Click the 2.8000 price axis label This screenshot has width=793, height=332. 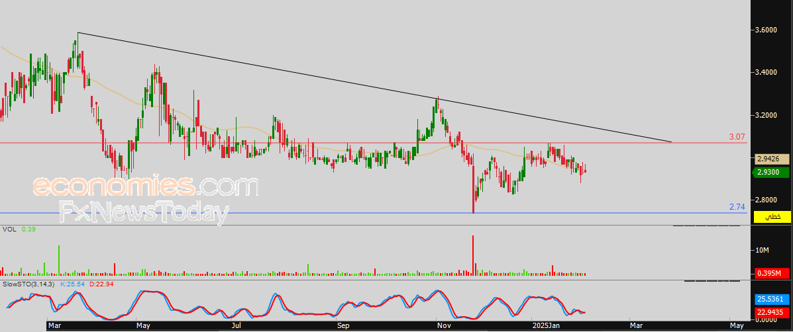(x=767, y=200)
